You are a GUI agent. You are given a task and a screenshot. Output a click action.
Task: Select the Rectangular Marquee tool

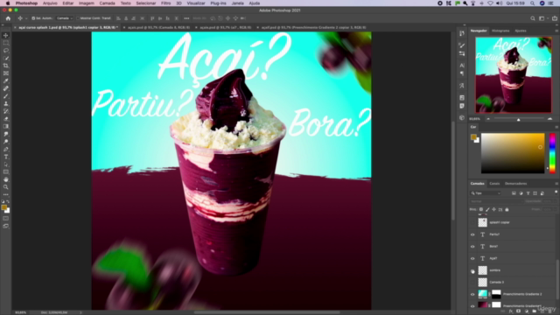point(6,43)
